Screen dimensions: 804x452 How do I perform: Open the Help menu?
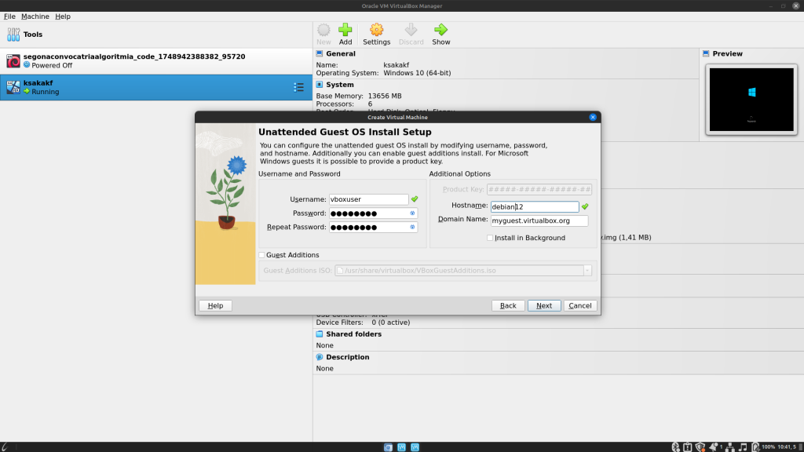pyautogui.click(x=63, y=16)
